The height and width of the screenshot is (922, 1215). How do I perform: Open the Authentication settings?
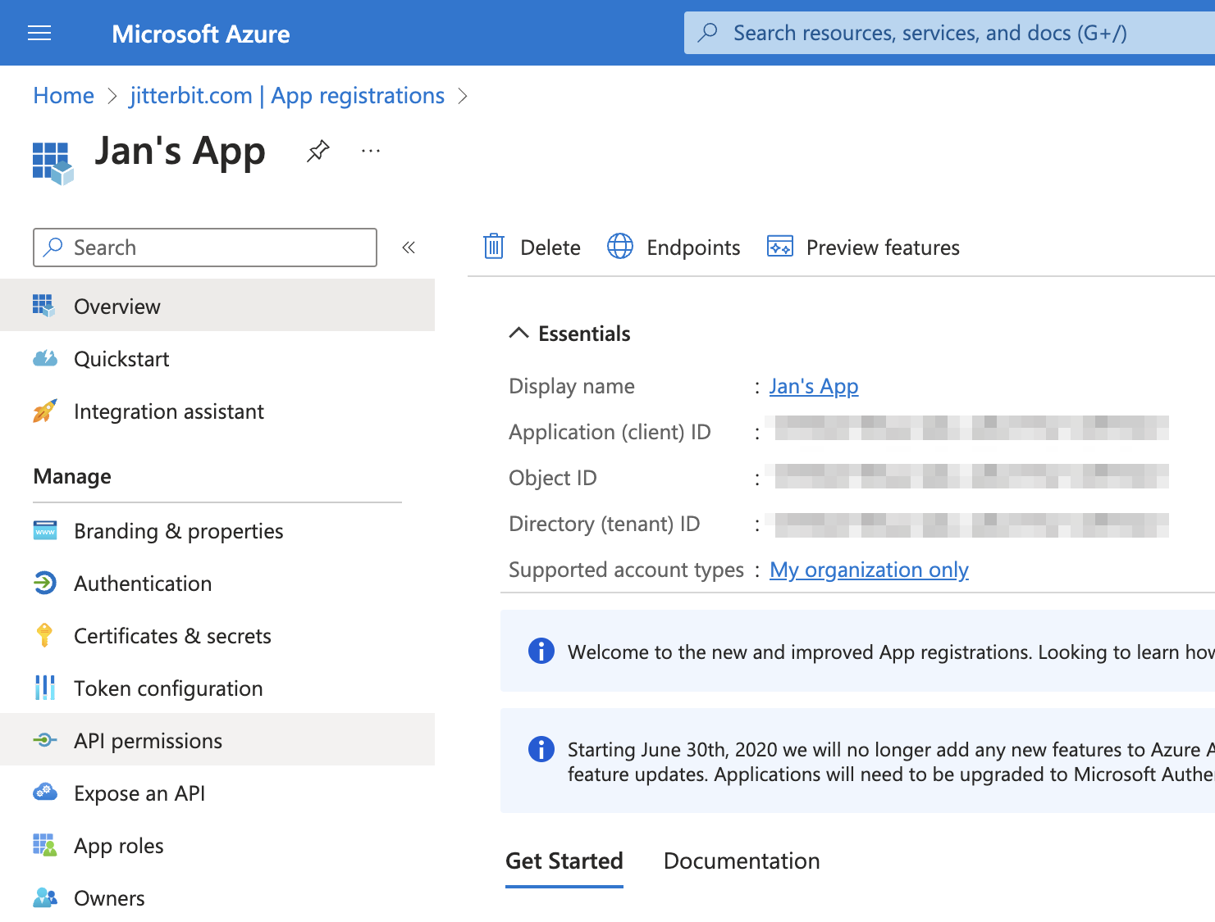click(142, 583)
